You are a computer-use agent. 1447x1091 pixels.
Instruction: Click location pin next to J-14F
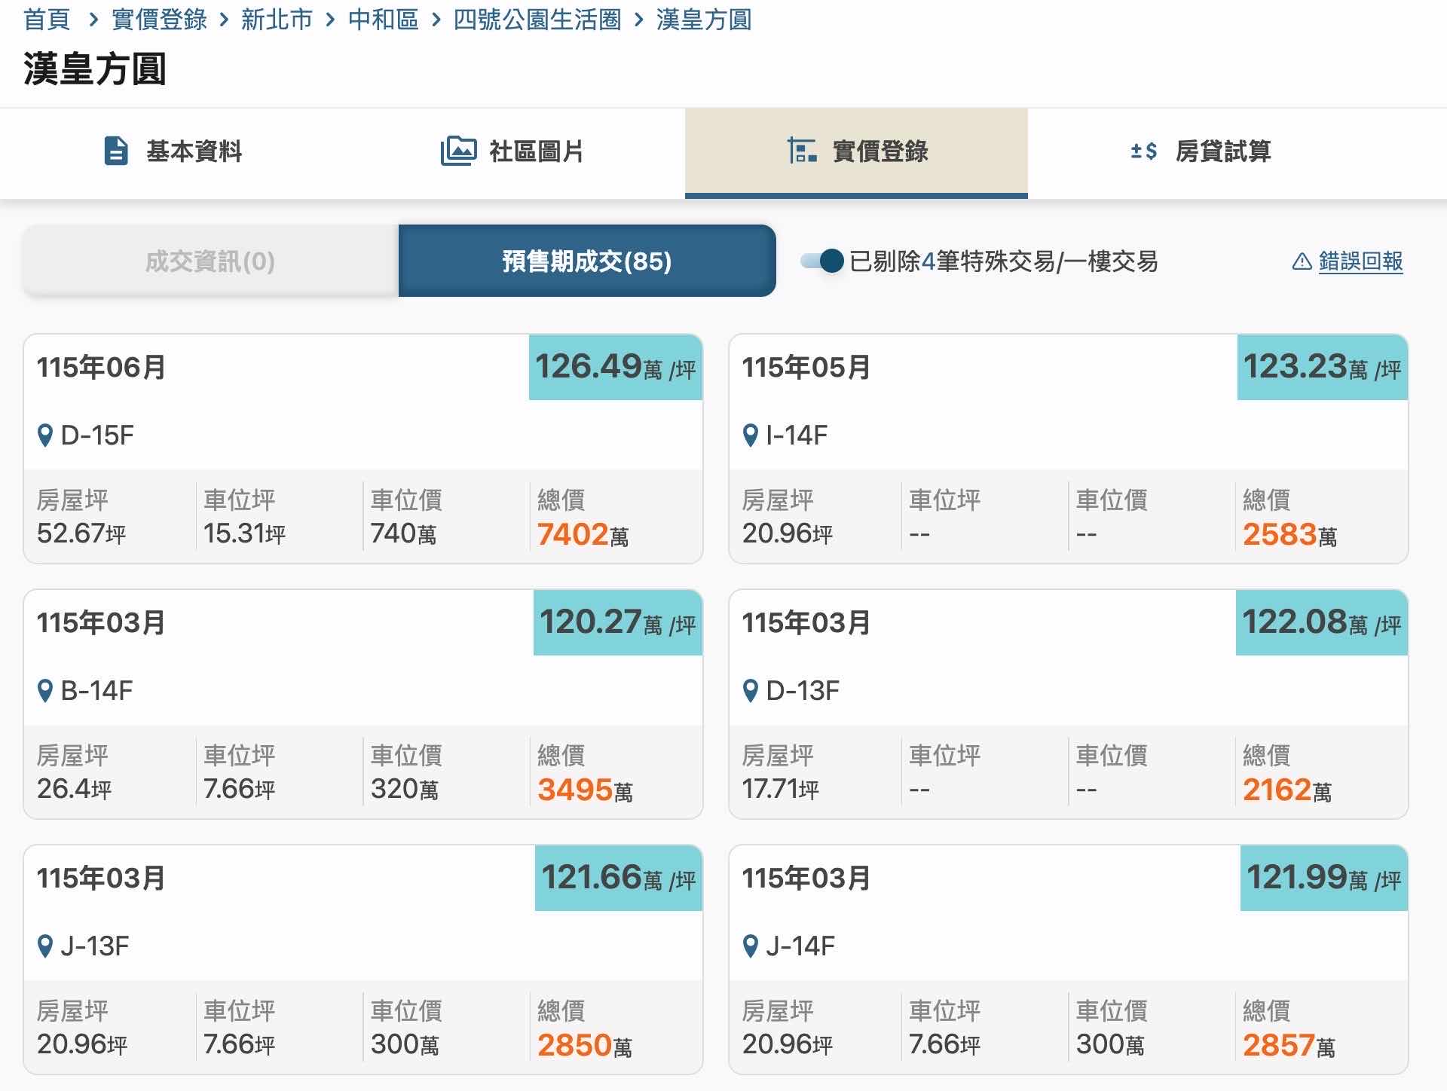click(x=751, y=946)
